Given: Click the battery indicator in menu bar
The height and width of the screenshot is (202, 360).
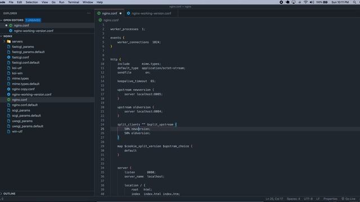Looking at the screenshot, I should [322, 2].
